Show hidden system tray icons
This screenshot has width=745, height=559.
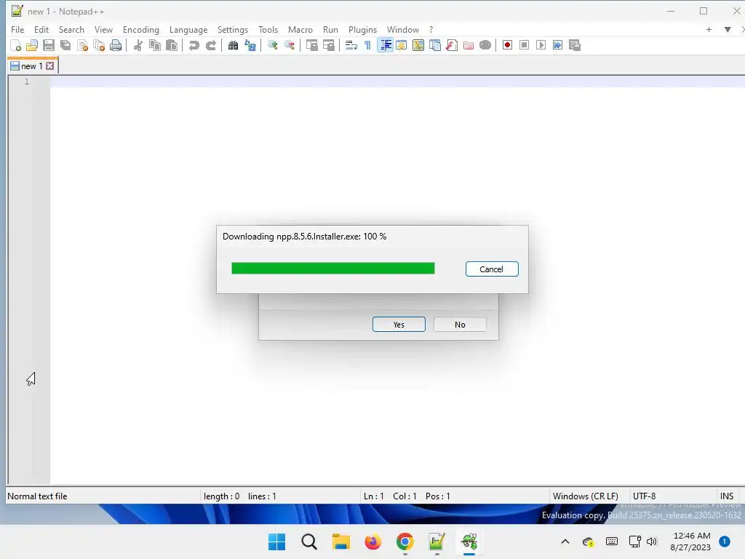(x=565, y=542)
